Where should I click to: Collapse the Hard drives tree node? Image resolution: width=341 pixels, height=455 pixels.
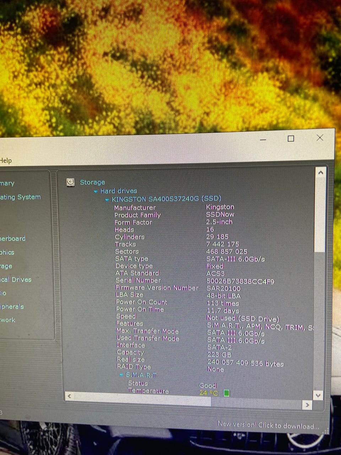point(96,191)
